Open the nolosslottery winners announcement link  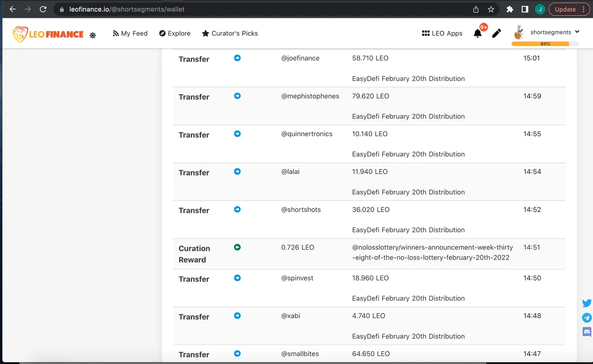click(433, 252)
